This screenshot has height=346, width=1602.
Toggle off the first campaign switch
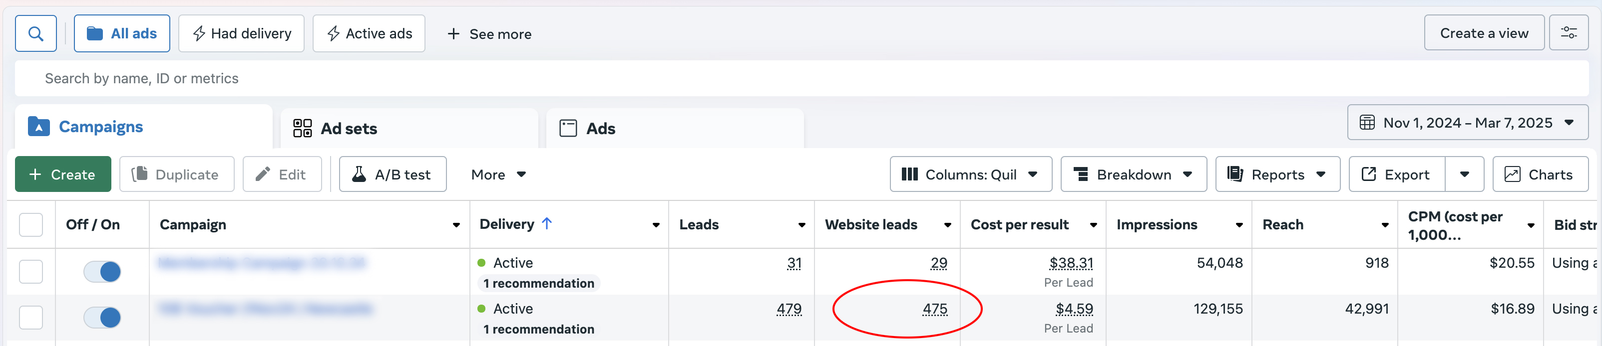(102, 271)
